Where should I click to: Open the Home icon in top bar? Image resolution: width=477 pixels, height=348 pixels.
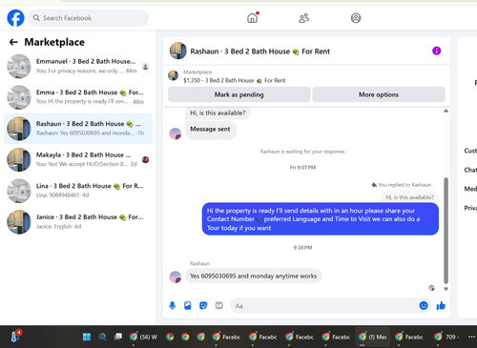[253, 18]
